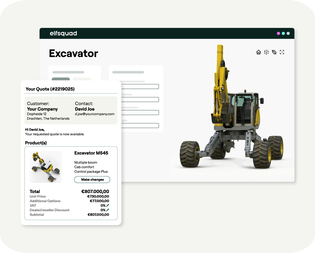
Task: Click the first input field on the form
Action: (140, 86)
